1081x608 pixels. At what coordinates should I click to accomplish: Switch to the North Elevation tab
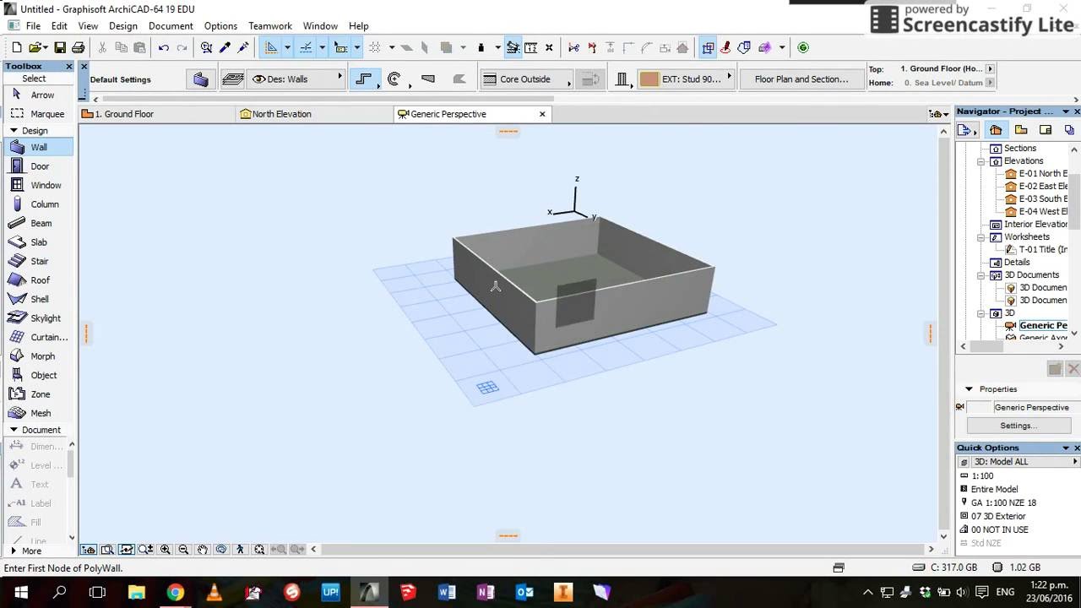point(314,114)
